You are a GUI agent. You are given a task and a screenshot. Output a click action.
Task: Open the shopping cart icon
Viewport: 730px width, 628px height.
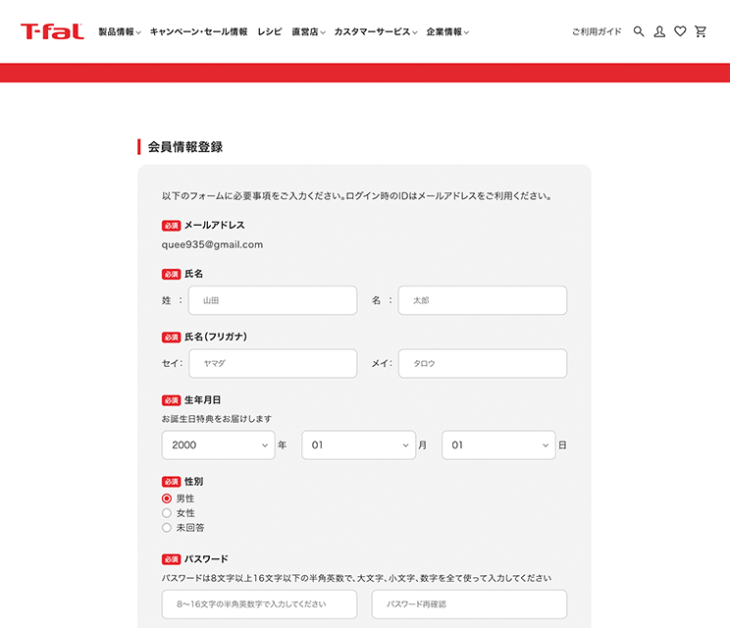(x=701, y=31)
